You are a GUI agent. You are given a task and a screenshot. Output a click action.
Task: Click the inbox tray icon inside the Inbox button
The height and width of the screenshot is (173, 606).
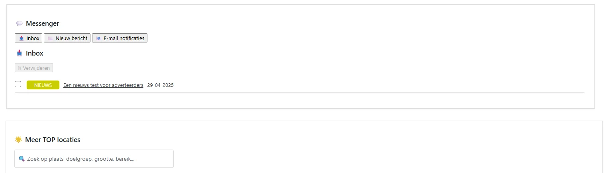pyautogui.click(x=22, y=38)
